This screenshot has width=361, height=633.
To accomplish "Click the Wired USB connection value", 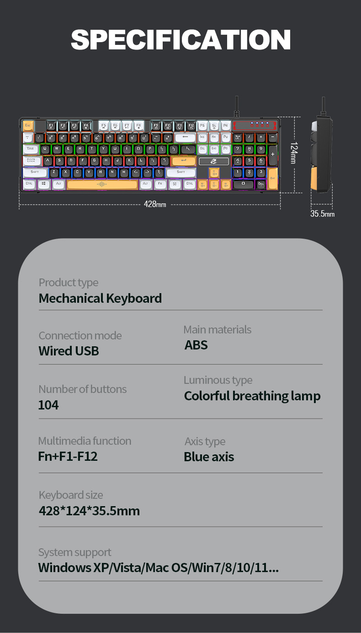I will [69, 351].
